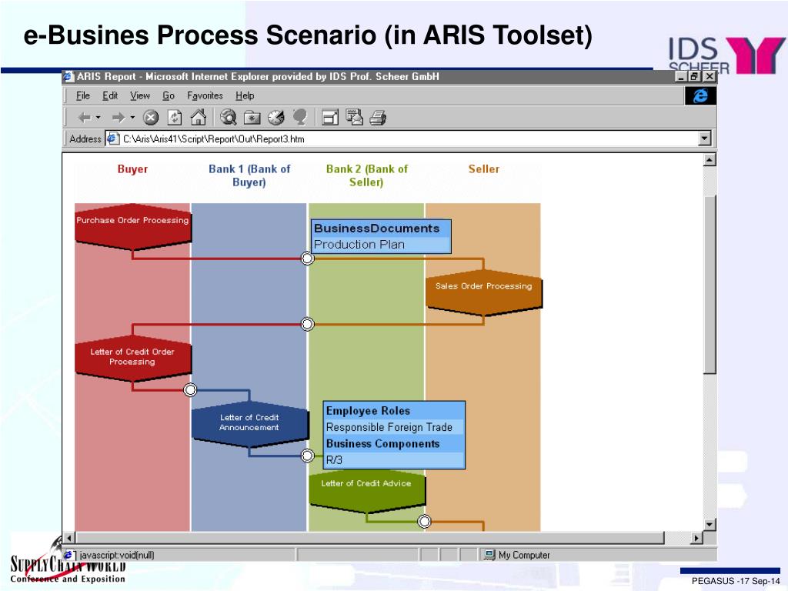Click the Seller column heading

point(483,169)
